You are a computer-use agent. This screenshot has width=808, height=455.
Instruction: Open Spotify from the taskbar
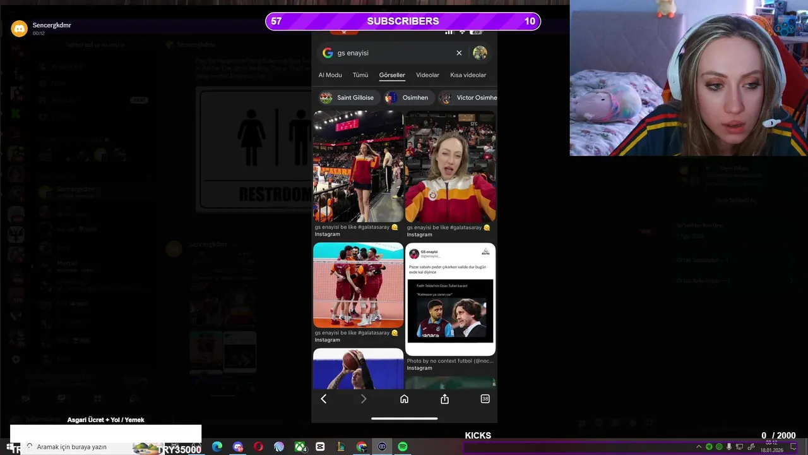coord(403,447)
